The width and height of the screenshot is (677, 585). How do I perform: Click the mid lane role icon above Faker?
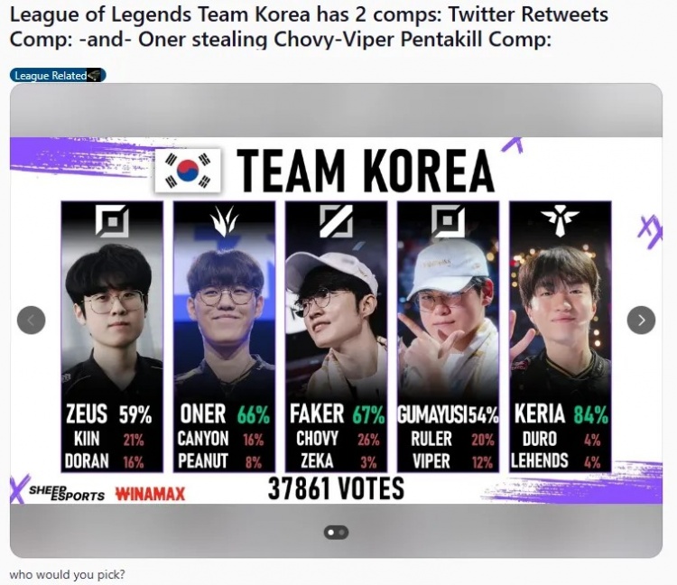coord(336,221)
